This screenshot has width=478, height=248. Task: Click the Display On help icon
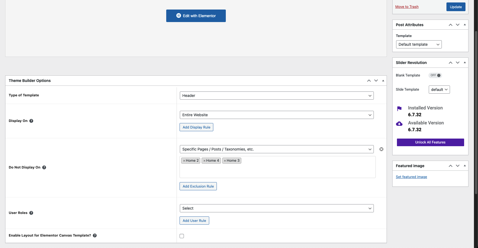coord(31,121)
